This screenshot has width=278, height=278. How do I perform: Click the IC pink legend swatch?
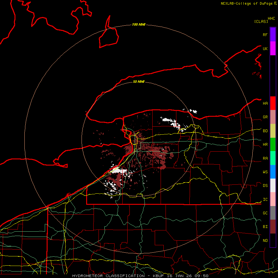273,199
